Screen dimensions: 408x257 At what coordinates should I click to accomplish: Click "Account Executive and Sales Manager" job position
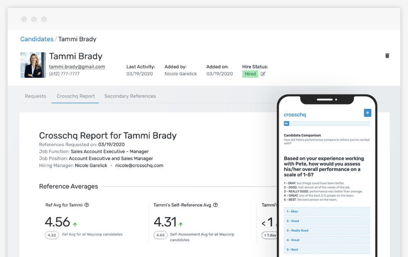pos(111,158)
